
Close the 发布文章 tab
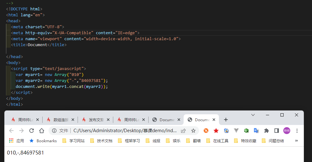(108, 120)
